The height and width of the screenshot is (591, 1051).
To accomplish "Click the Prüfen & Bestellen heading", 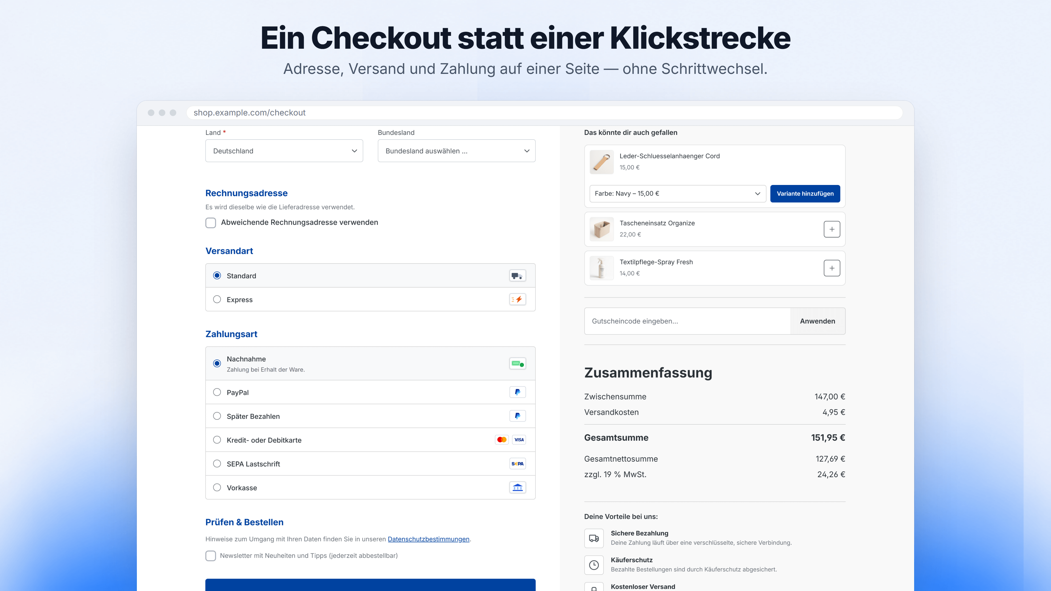I will point(244,522).
